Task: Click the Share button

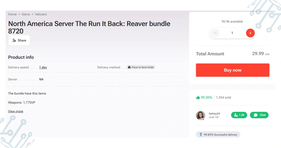Action: point(19,40)
